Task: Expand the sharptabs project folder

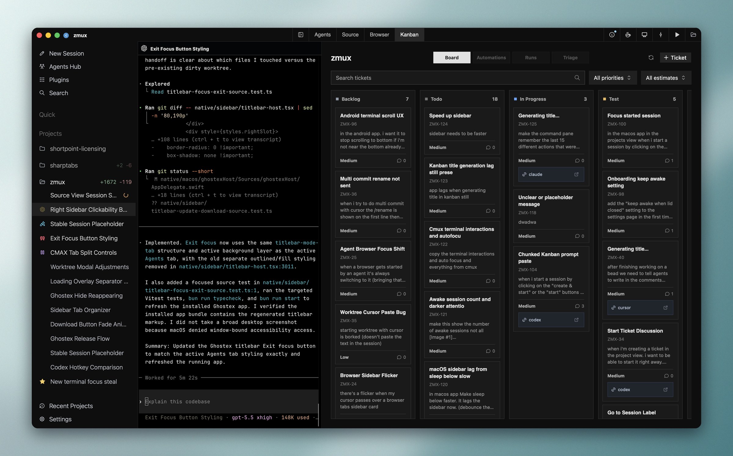Action: click(42, 165)
